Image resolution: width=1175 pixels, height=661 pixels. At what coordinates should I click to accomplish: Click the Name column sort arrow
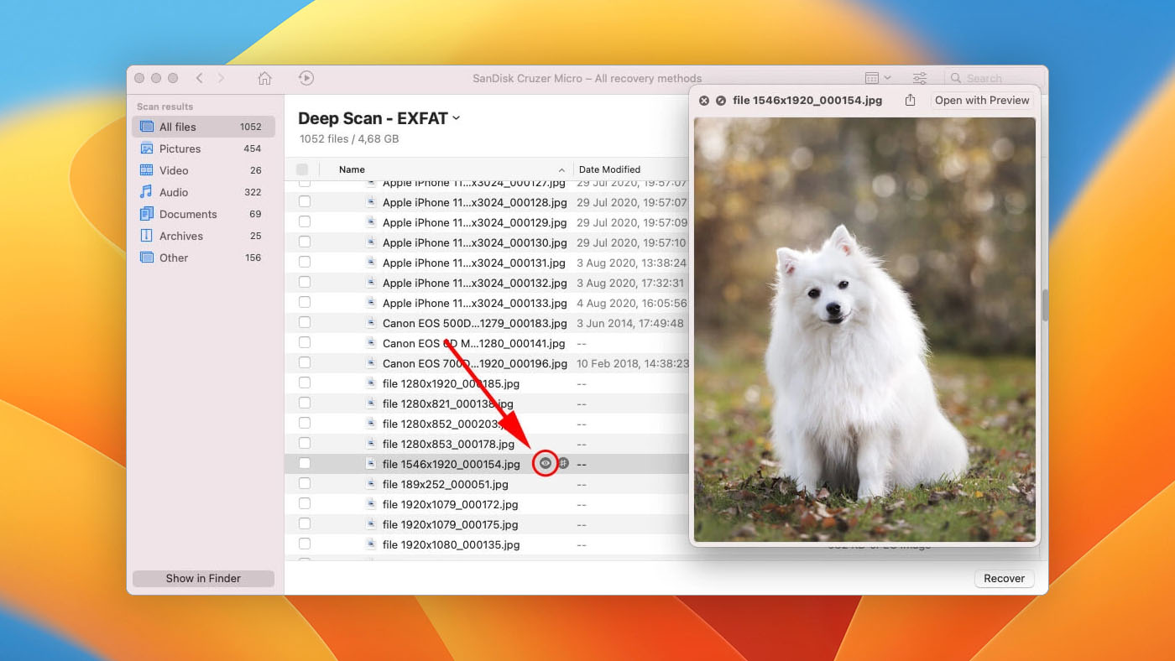(561, 170)
